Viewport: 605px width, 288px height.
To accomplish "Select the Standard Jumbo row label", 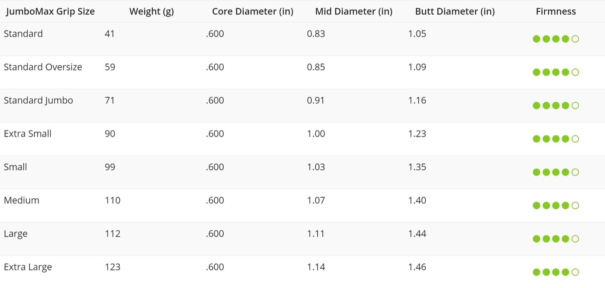I will 39,100.
